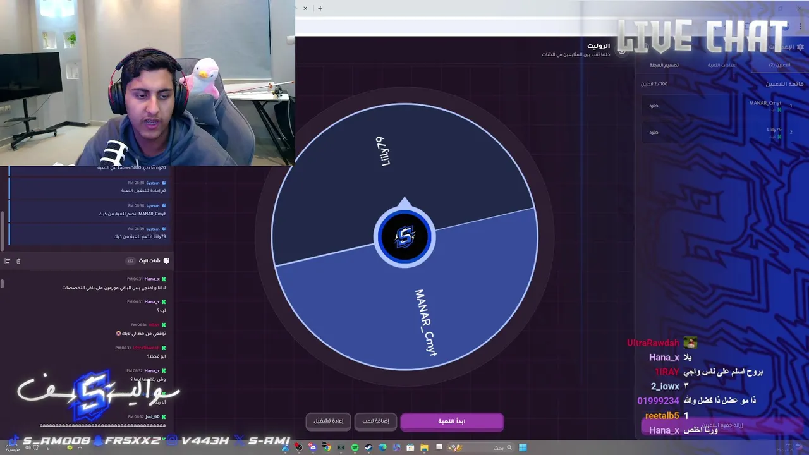The width and height of the screenshot is (809, 455).
Task: Open File Explorer from the taskbar
Action: [424, 447]
